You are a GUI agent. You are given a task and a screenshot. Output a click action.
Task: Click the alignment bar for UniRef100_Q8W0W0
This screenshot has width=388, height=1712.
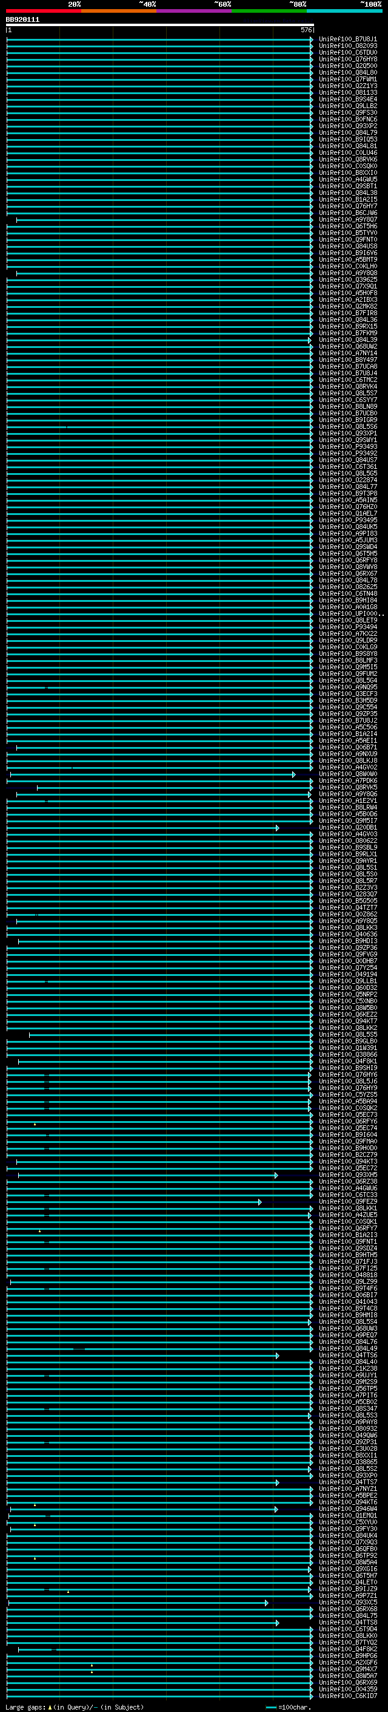(x=153, y=775)
